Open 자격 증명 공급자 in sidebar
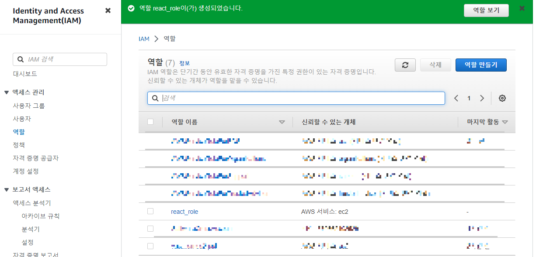 (36, 158)
